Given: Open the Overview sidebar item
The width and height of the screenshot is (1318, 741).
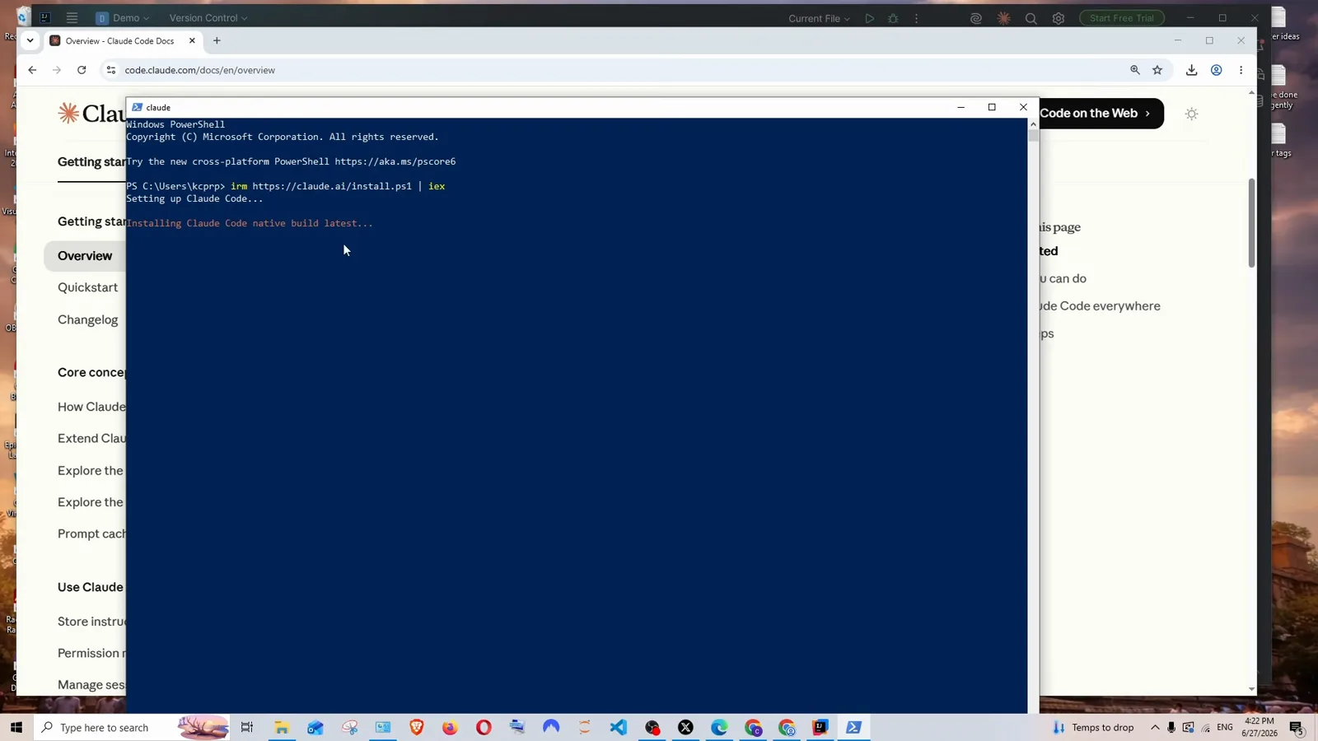Looking at the screenshot, I should point(85,256).
